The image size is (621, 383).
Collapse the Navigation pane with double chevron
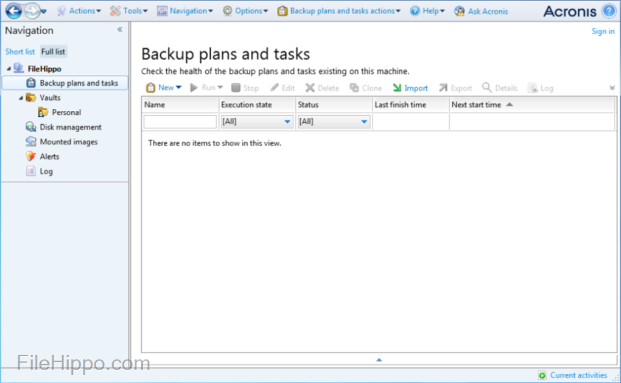point(119,30)
